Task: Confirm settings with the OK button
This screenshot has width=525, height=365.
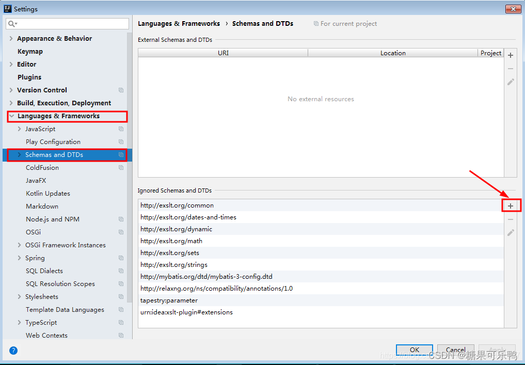Action: coord(414,350)
